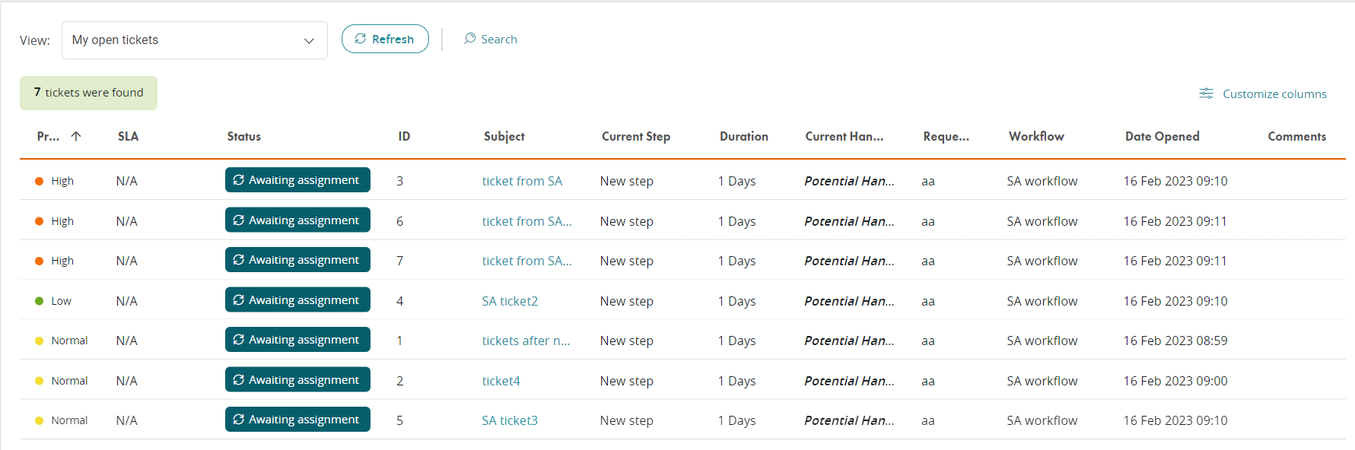
Task: Sort by the SLA column header
Action: (128, 136)
